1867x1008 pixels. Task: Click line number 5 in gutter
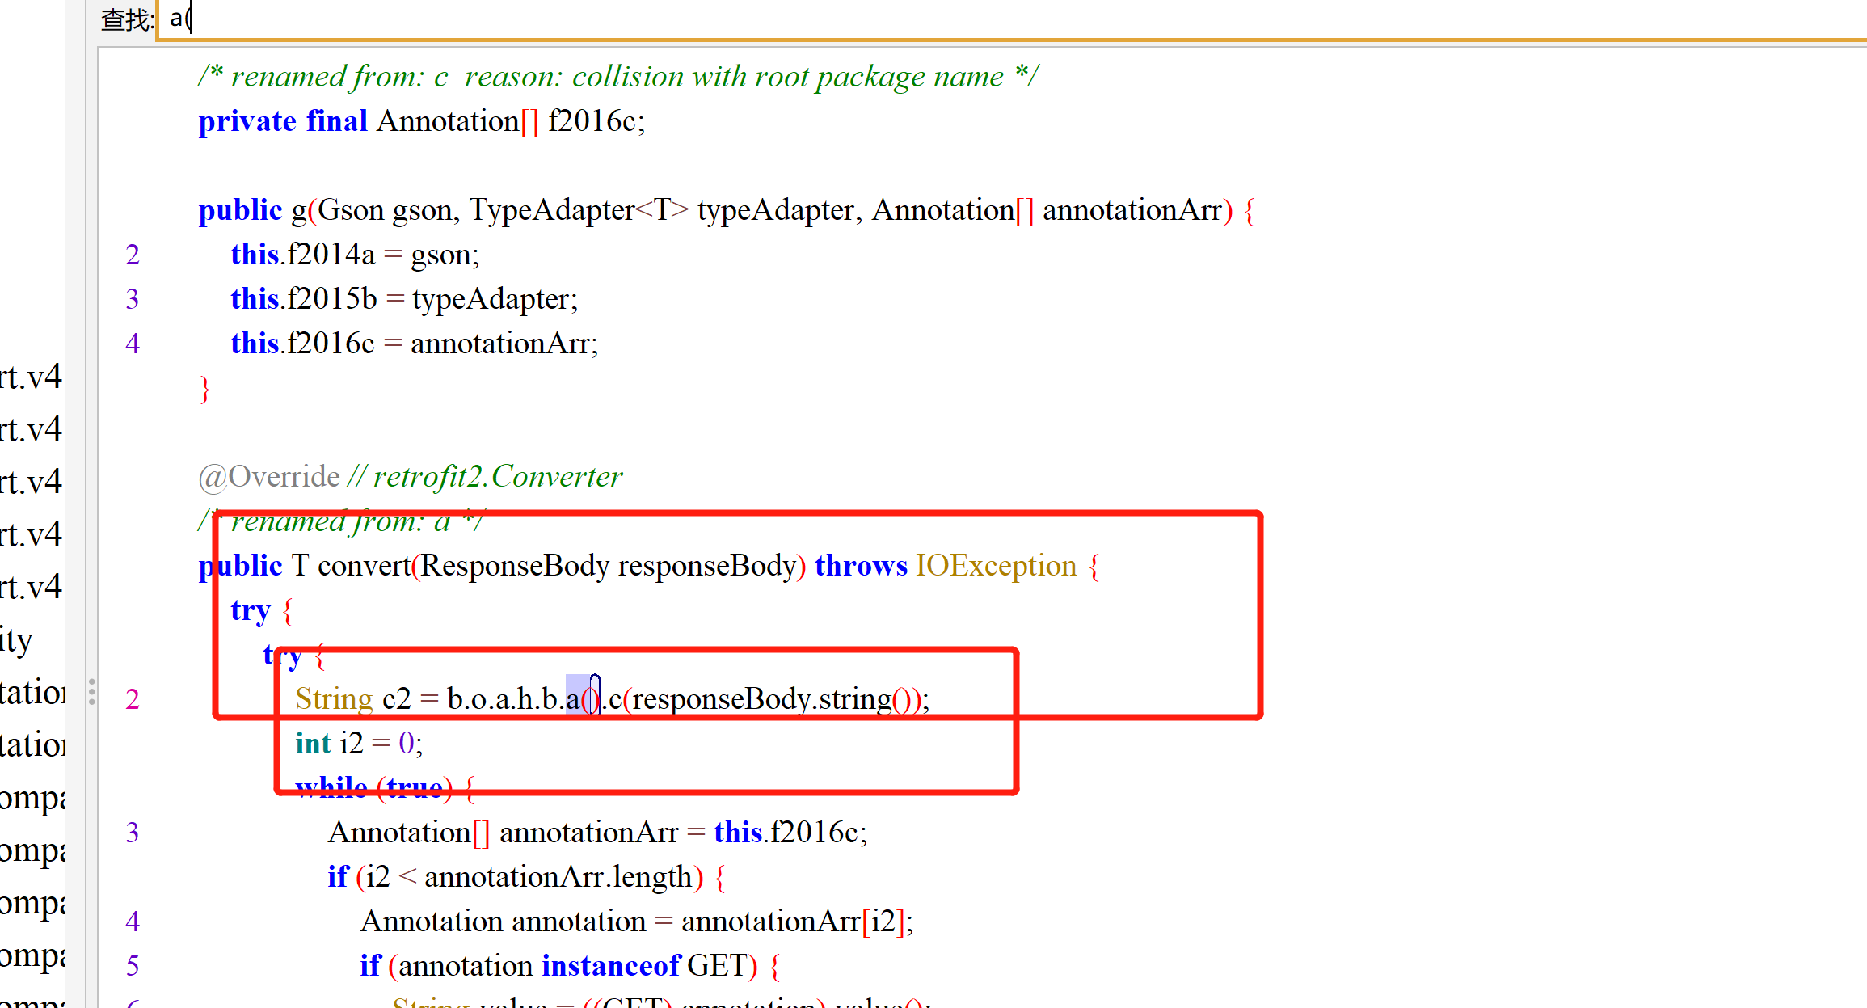pyautogui.click(x=133, y=966)
